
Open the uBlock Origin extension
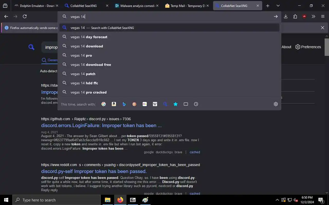[304, 16]
